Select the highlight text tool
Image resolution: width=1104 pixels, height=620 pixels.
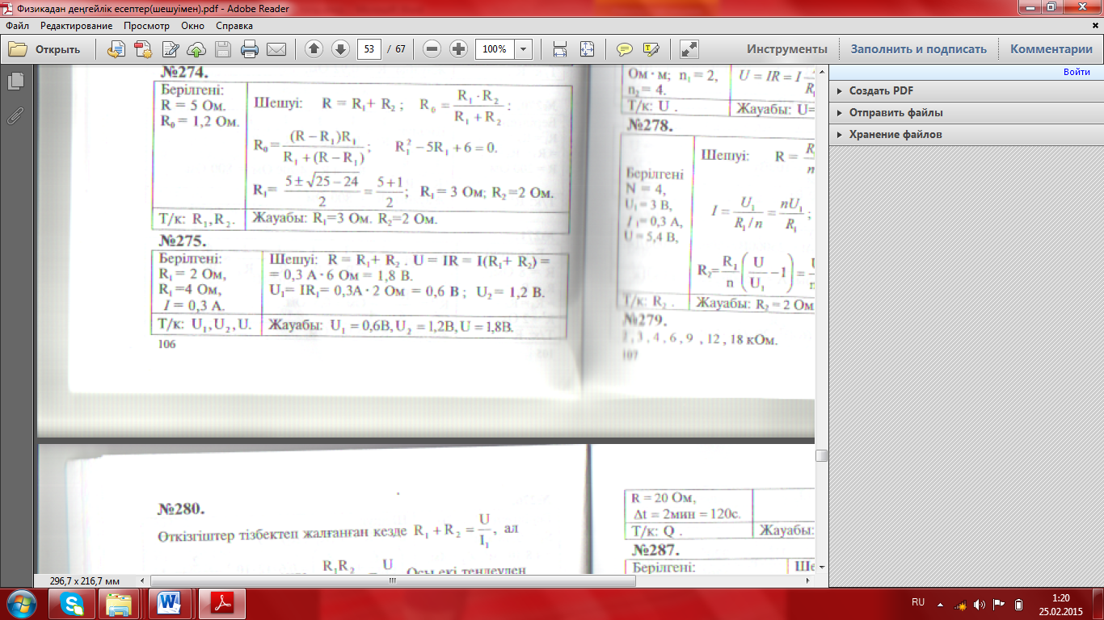pyautogui.click(x=651, y=49)
